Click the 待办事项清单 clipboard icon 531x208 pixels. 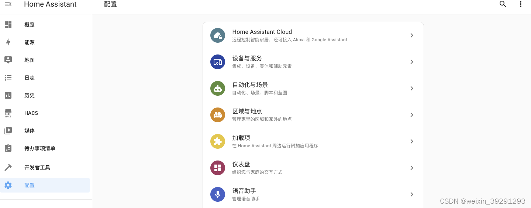tap(8, 148)
